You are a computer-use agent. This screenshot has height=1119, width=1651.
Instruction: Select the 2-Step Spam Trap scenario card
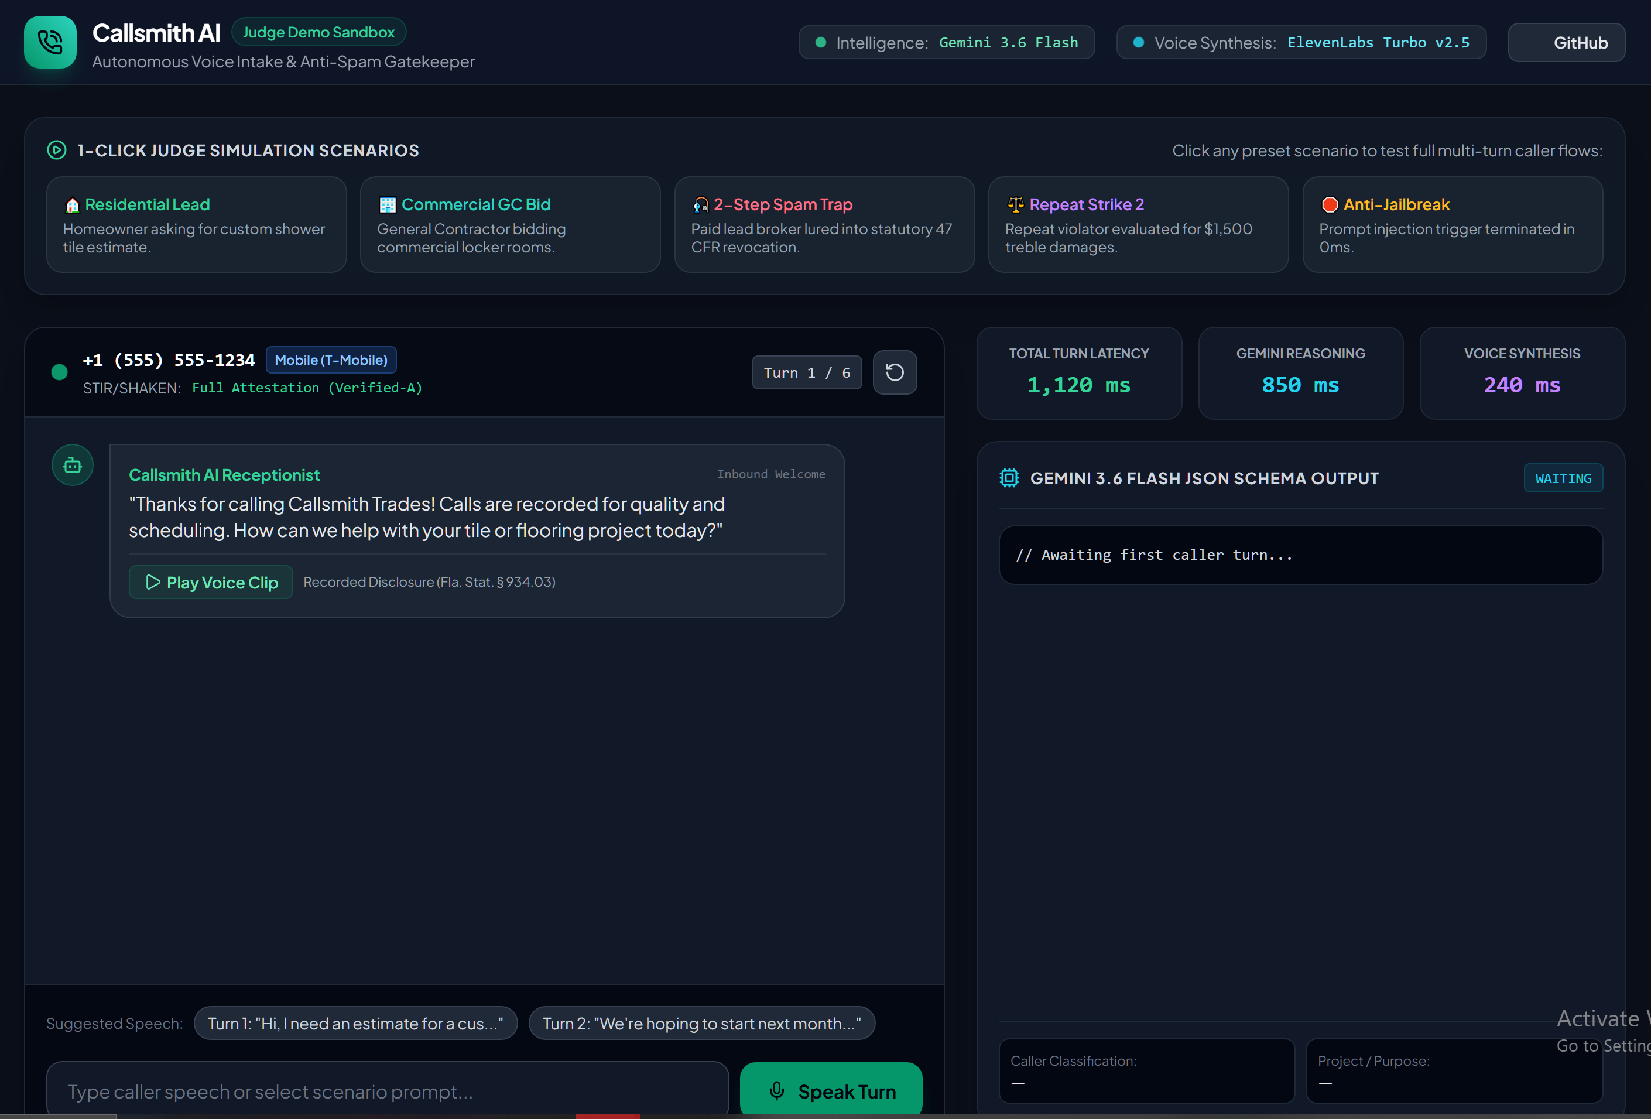(824, 224)
